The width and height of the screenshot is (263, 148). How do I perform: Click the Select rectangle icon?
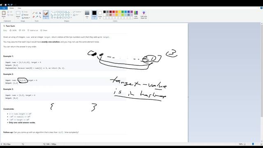18,13
